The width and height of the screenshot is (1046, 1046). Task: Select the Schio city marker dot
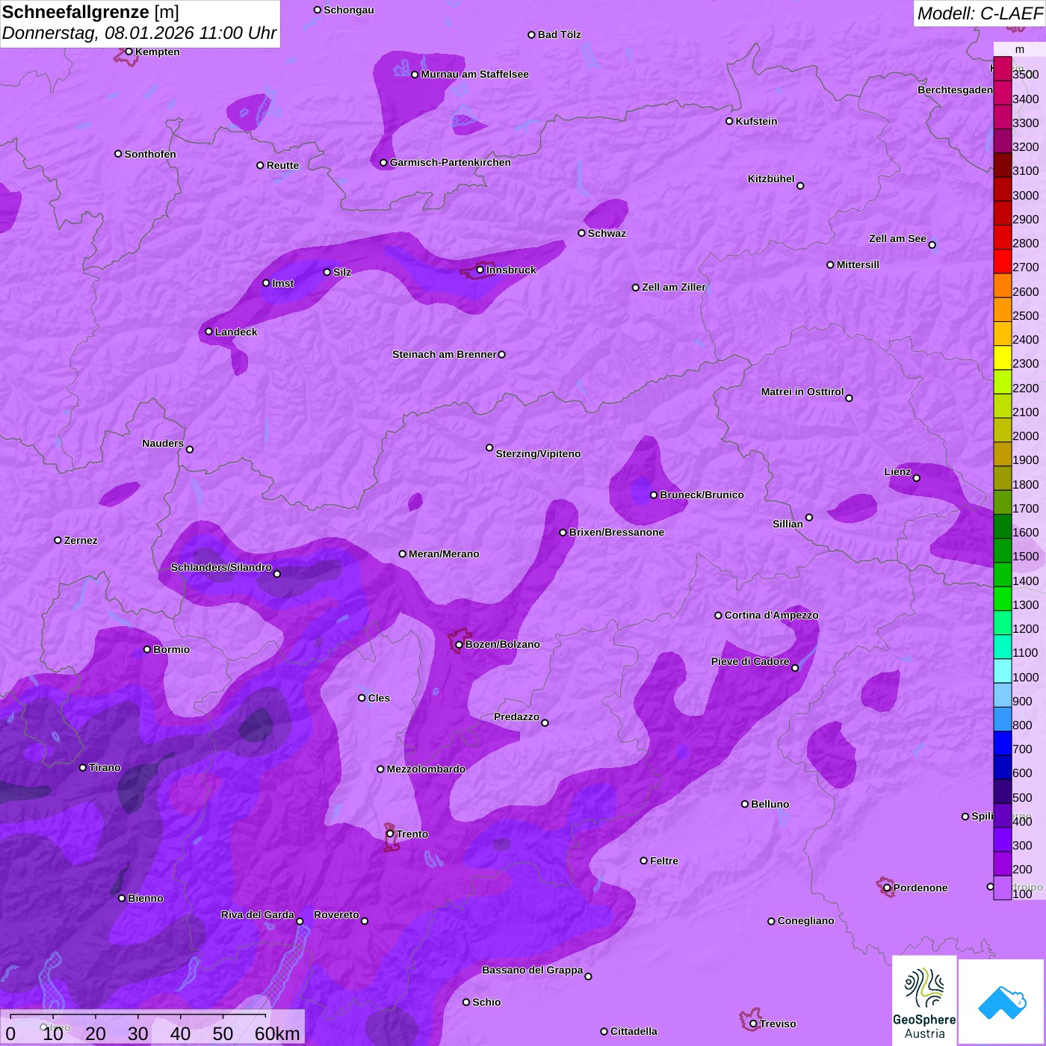466,1002
